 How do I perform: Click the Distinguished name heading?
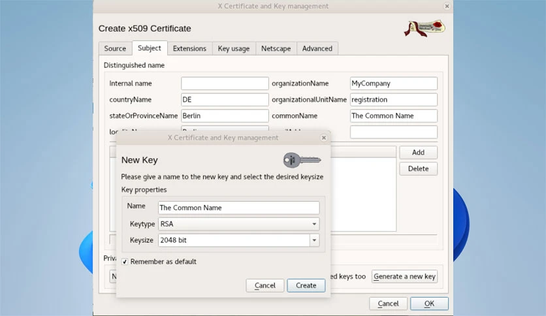[x=134, y=65]
